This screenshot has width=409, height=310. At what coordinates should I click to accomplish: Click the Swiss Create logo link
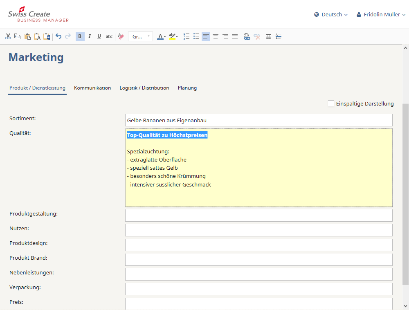click(x=38, y=14)
